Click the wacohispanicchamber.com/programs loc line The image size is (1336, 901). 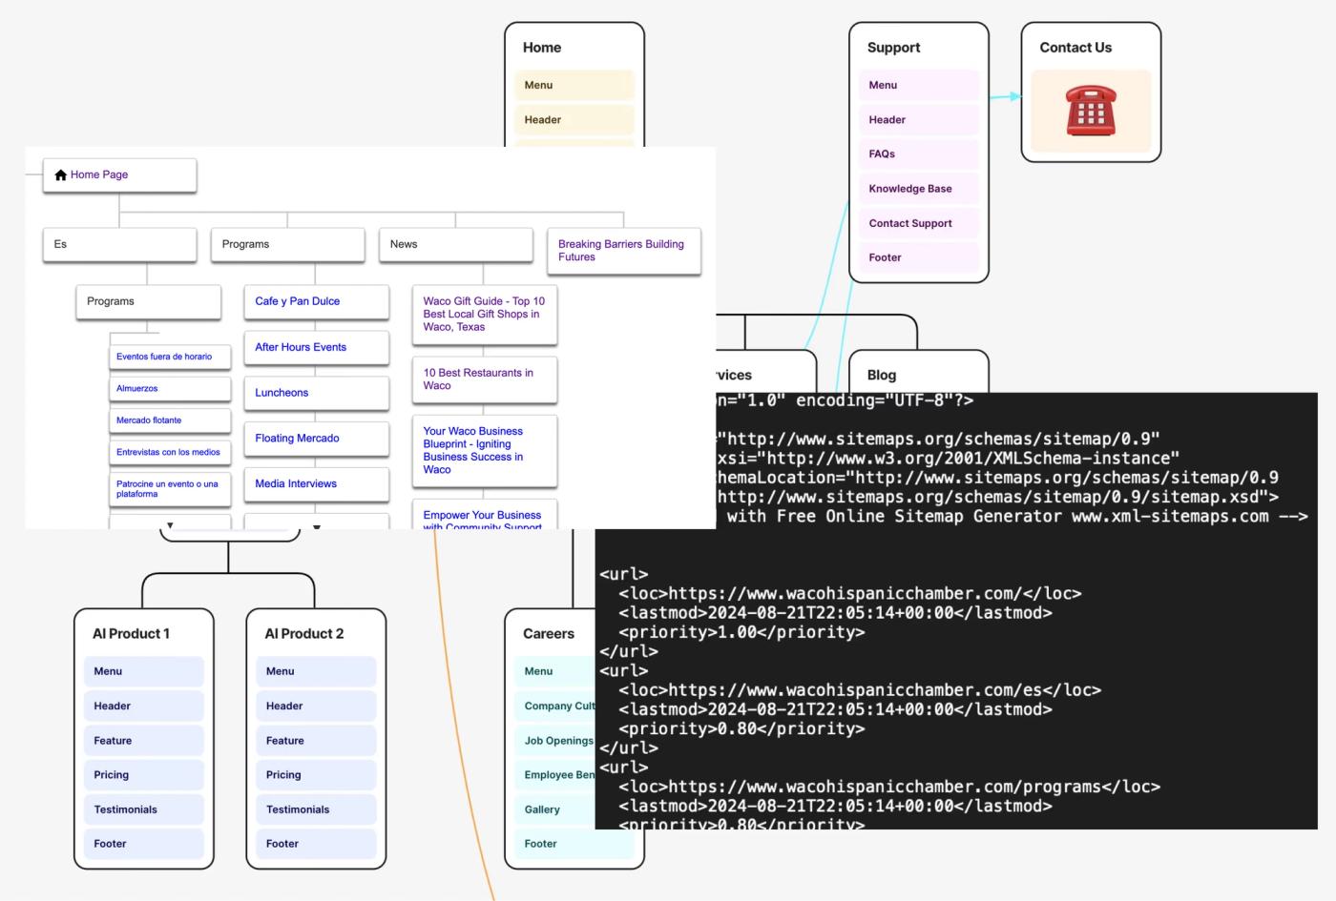pyautogui.click(x=889, y=788)
